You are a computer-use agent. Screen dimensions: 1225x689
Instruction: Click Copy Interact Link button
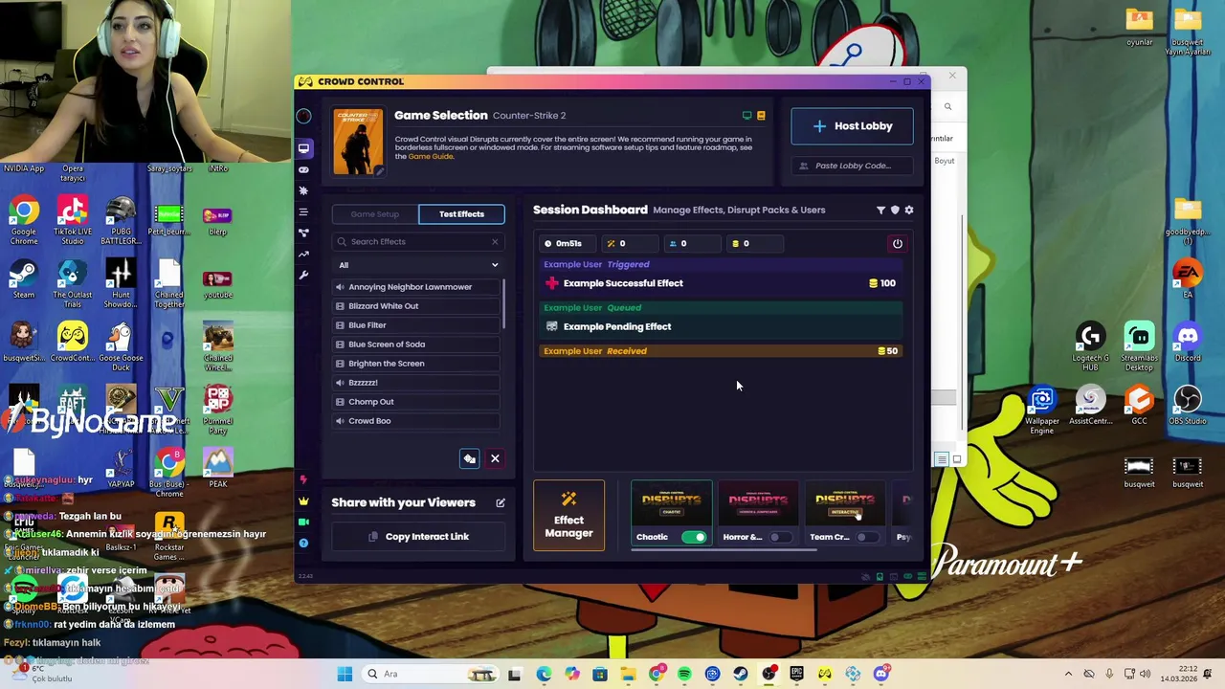(x=418, y=537)
